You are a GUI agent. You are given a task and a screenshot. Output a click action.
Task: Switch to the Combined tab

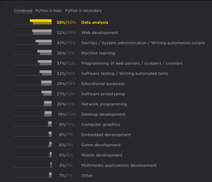(x=23, y=11)
